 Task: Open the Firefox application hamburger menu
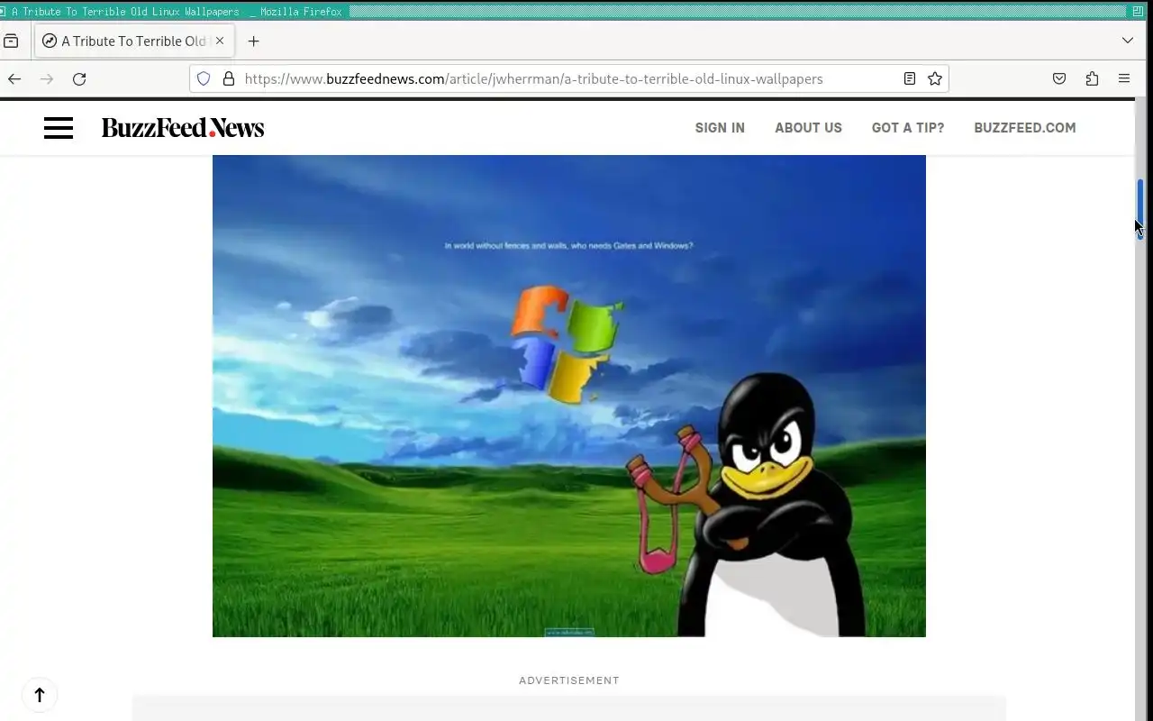(1124, 78)
